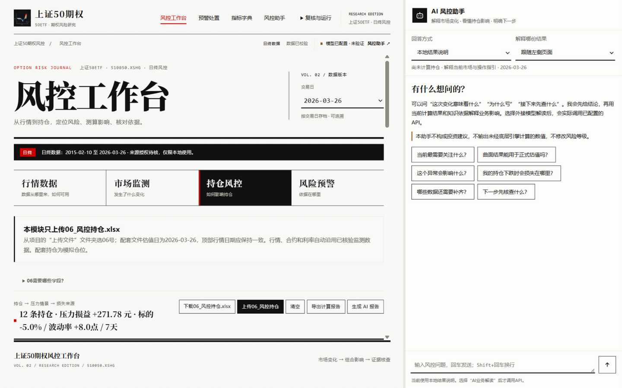Switch to the 风险预警 tab
This screenshot has width=622, height=388.
coord(338,188)
